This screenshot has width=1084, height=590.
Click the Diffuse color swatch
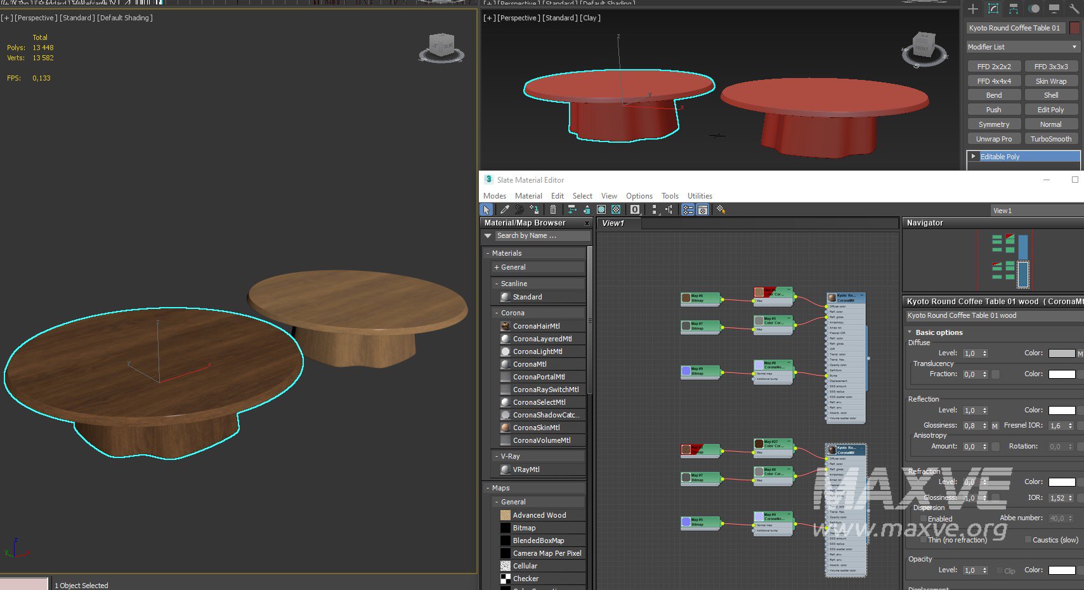coord(1061,353)
